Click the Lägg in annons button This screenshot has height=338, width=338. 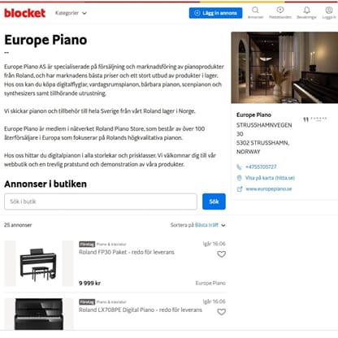(x=215, y=13)
